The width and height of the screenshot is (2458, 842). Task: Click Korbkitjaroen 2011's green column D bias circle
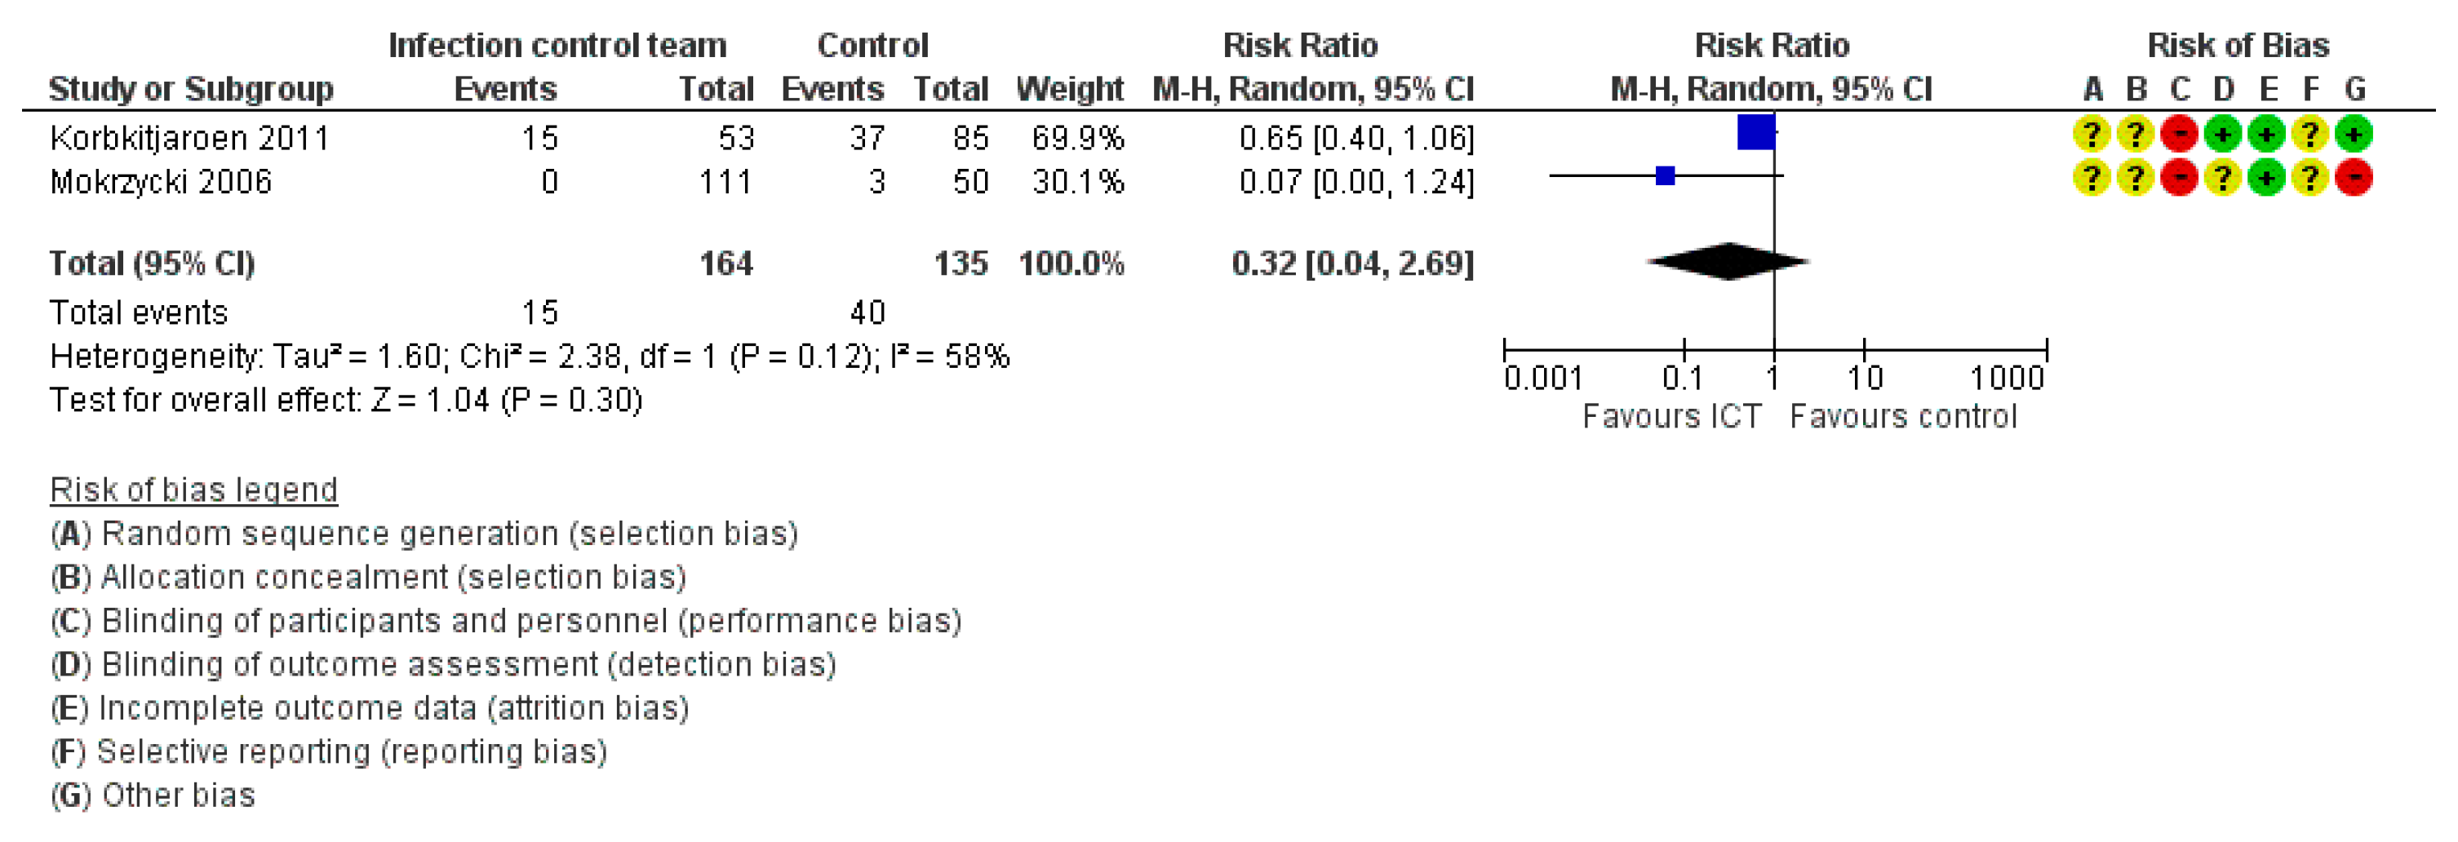2222,135
